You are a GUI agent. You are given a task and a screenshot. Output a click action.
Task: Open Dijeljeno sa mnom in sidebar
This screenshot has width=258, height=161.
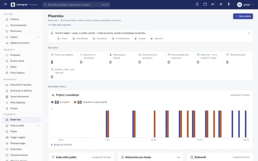21,43
